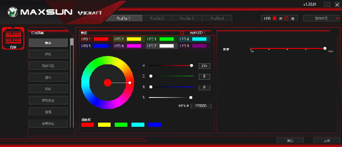Pick blue from the 调色板 palette
The image size is (342, 147).
pyautogui.click(x=155, y=125)
